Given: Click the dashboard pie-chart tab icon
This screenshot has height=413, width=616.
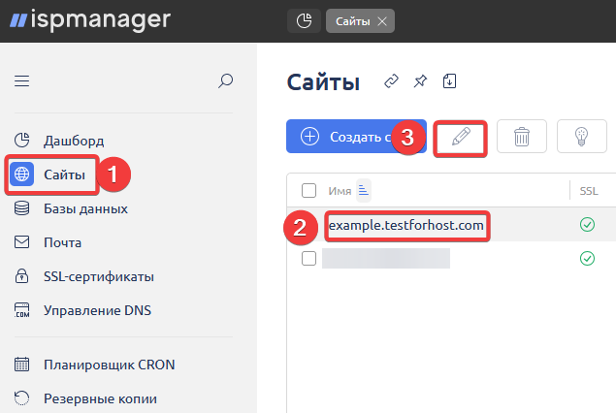Looking at the screenshot, I should (304, 20).
